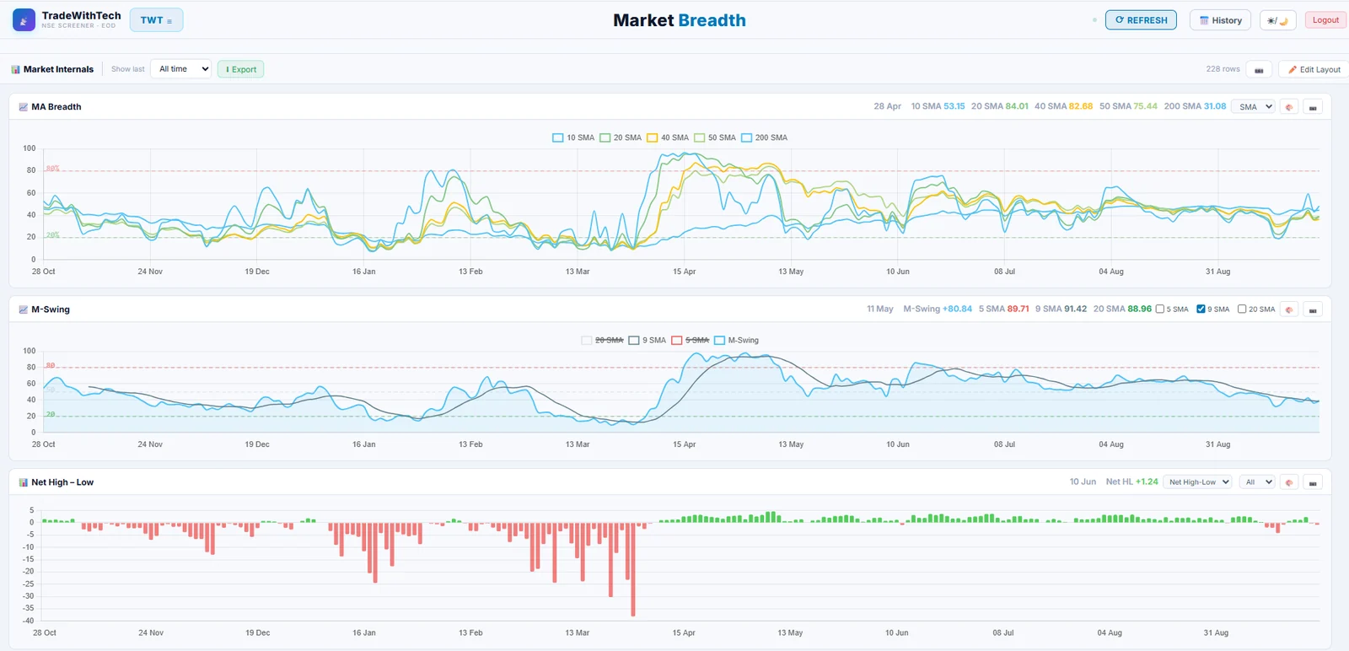1349x651 pixels.
Task: Toggle the 200 SMA legend series
Action: (x=765, y=137)
